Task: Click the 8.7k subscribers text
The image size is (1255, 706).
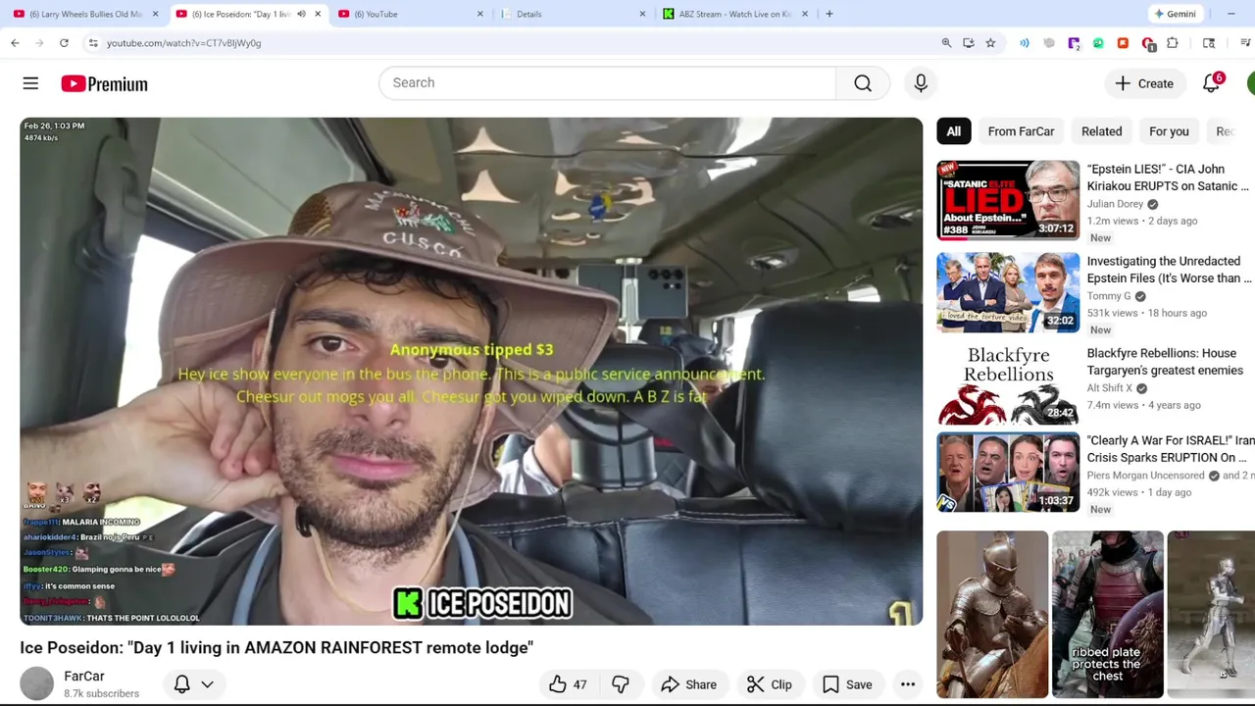Action: [101, 694]
